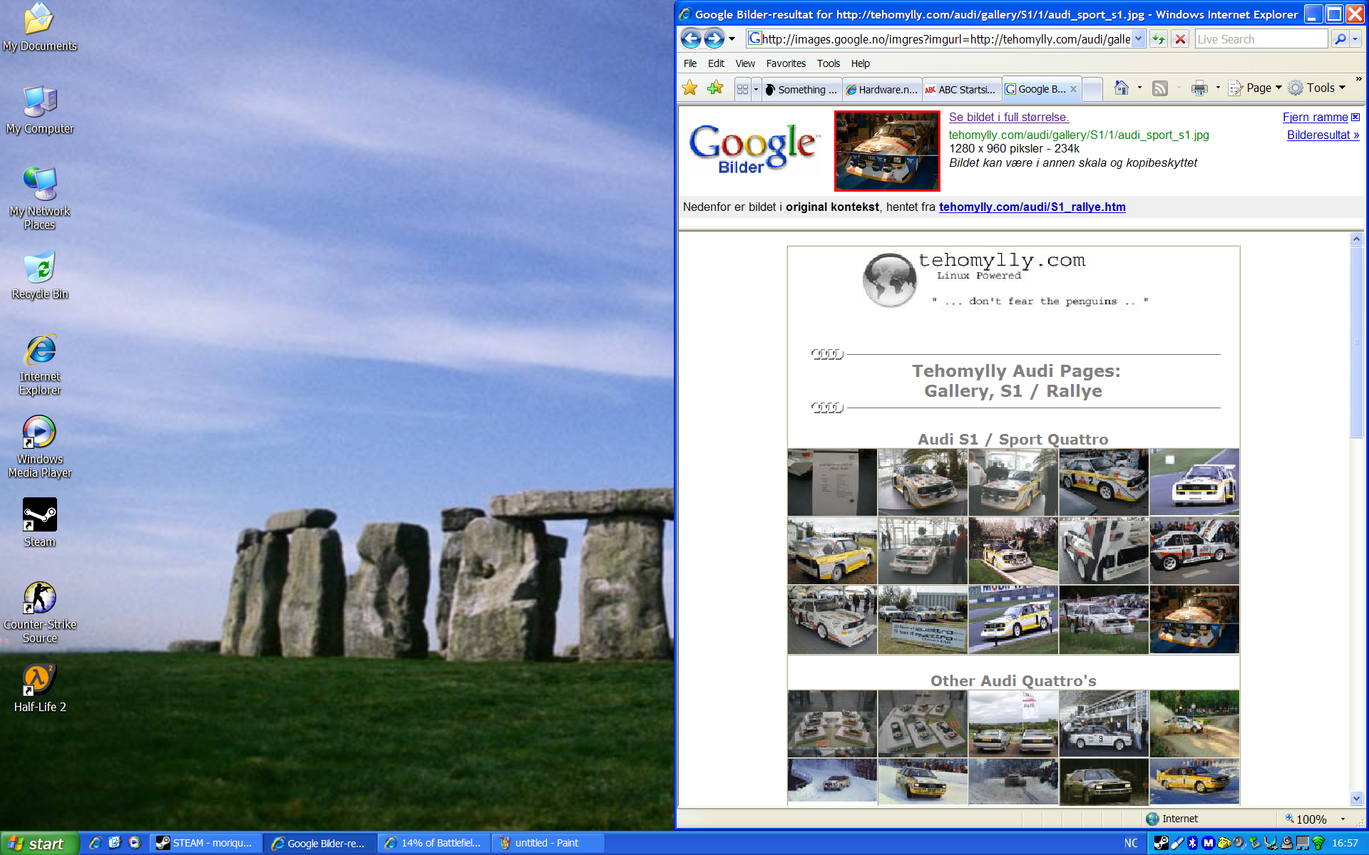This screenshot has width=1369, height=855.
Task: Select the Steam desktop shortcut
Action: [39, 523]
